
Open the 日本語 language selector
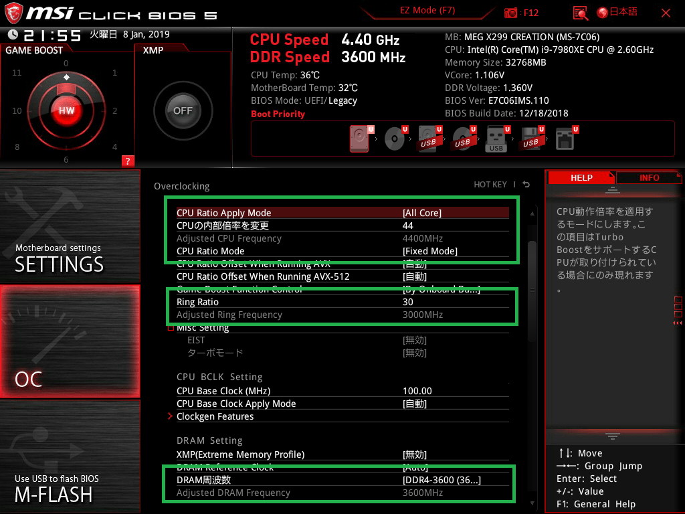(x=617, y=12)
